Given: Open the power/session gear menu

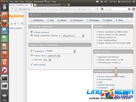Looking at the screenshot, I should point(134,2).
